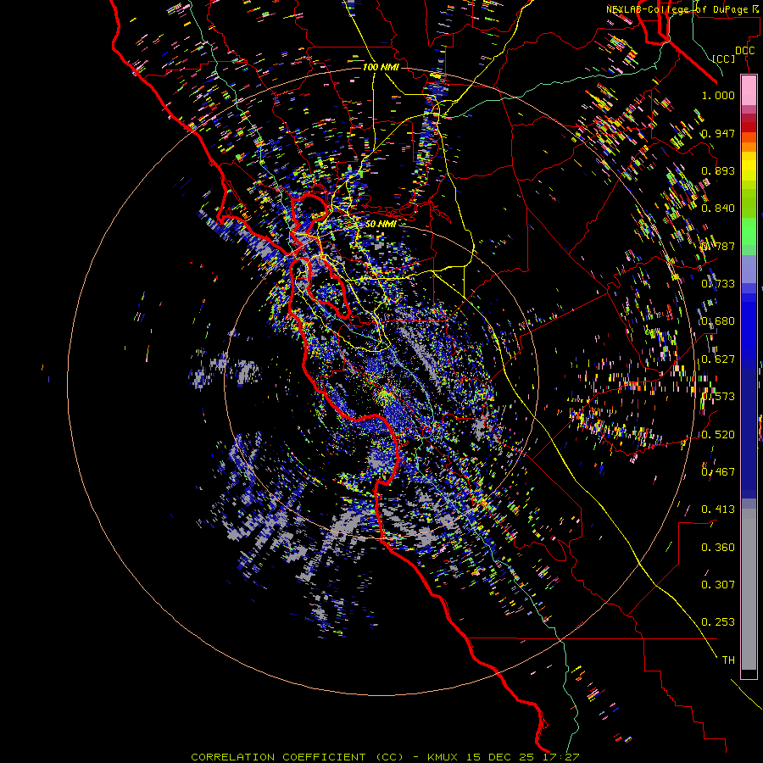Pick the gray band on the color scale
The image size is (763, 763).
tap(749, 589)
